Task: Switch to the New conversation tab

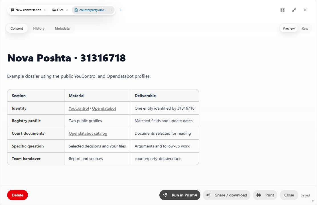Action: 29,10
